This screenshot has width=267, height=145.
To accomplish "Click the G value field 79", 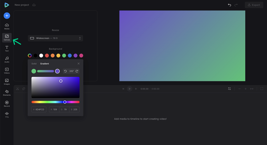I will [x=64, y=109].
